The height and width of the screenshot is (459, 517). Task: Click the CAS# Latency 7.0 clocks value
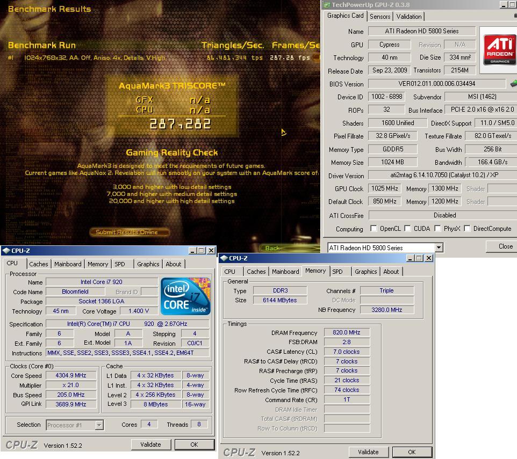click(x=347, y=352)
